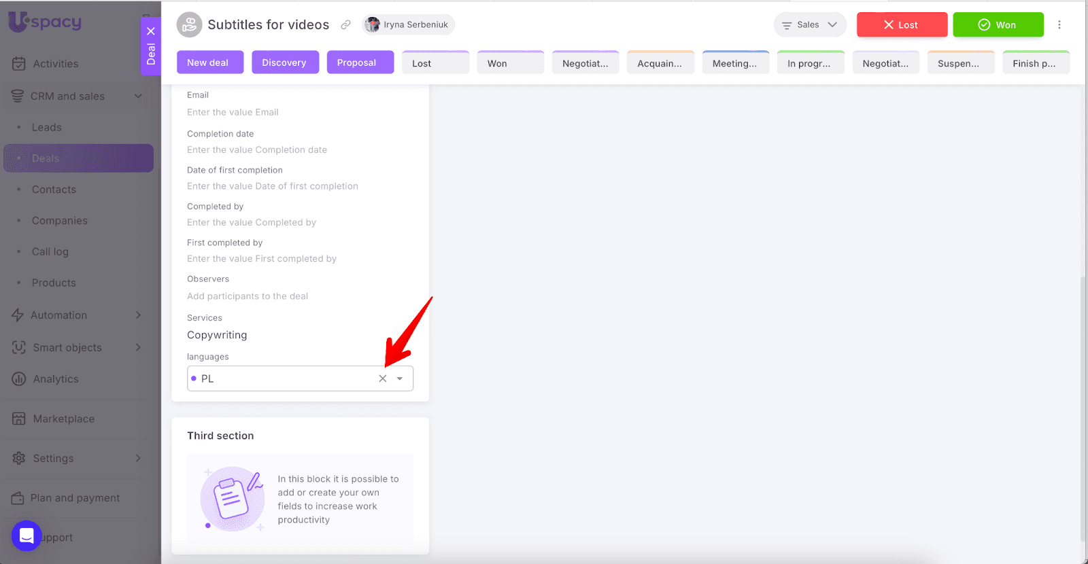This screenshot has width=1088, height=564.
Task: Click Iryna Serbeniuk profile avatar
Action: coord(372,24)
